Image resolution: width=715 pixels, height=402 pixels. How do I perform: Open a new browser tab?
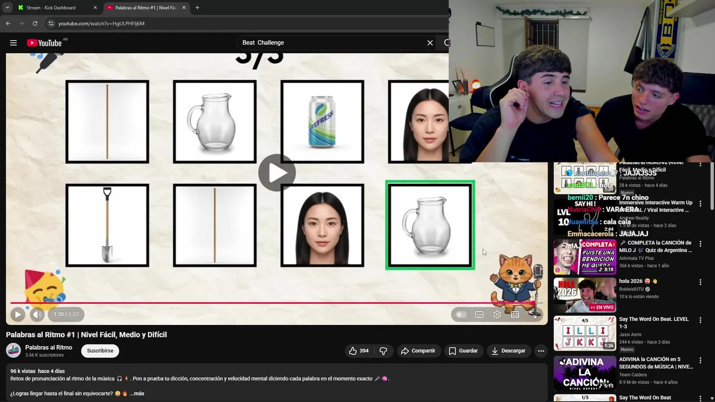click(x=197, y=8)
